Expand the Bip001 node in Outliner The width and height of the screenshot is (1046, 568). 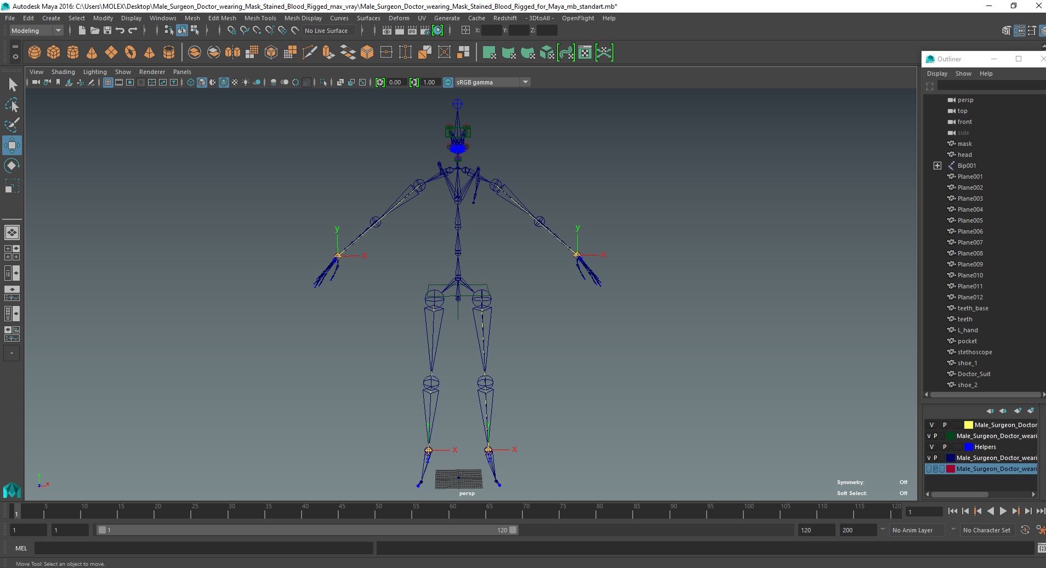(x=937, y=166)
